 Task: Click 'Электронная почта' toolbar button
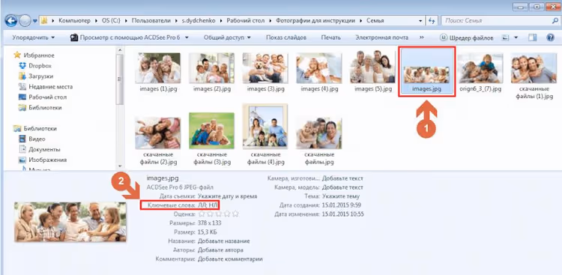click(x=381, y=37)
